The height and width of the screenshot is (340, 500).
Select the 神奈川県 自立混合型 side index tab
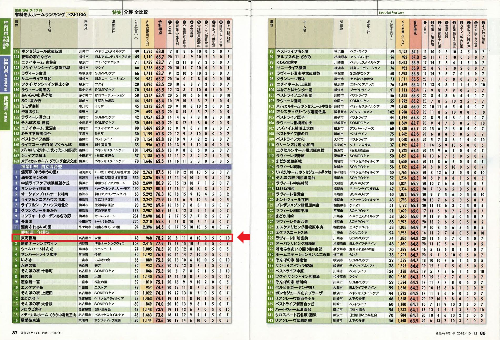click(x=6, y=74)
